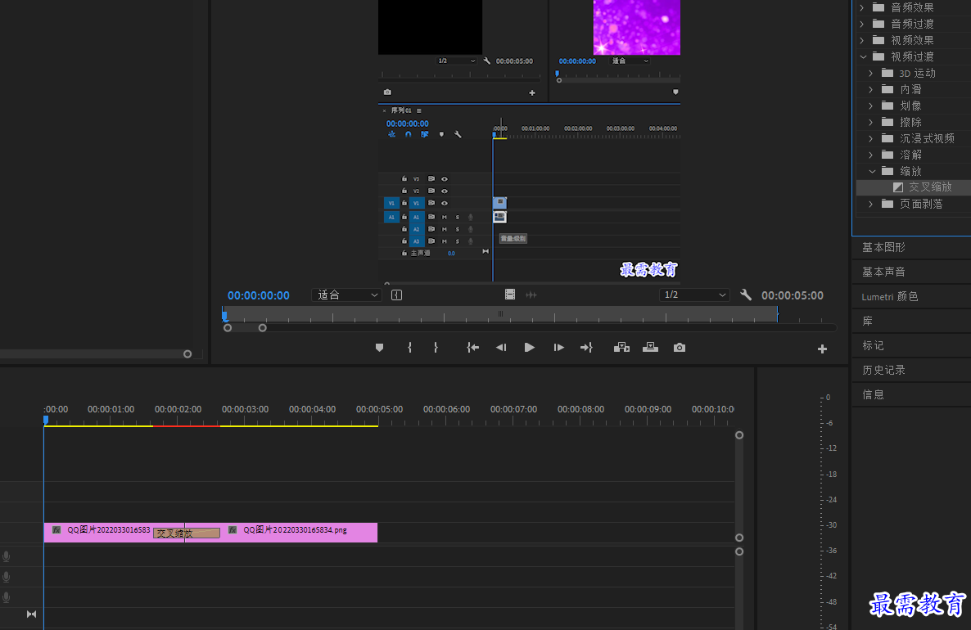Screen dimensions: 971x630
Task: Go to Out point in Program monitor
Action: tap(586, 348)
